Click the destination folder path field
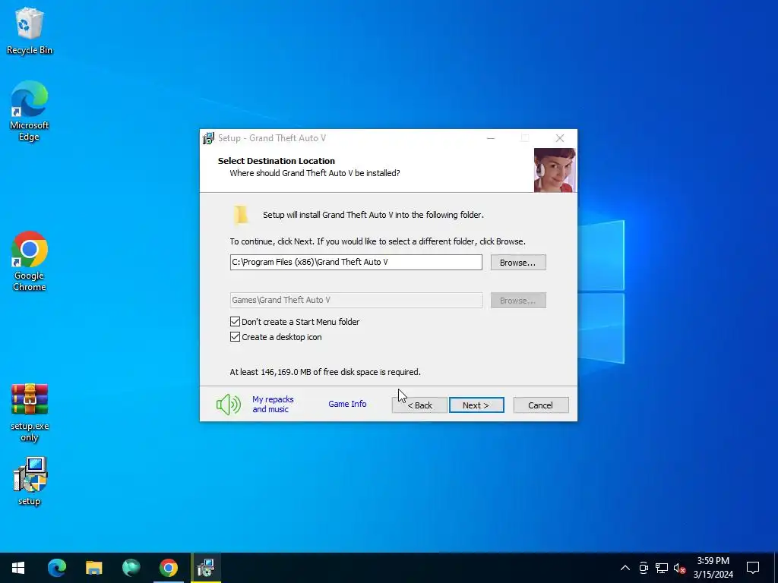 [356, 262]
